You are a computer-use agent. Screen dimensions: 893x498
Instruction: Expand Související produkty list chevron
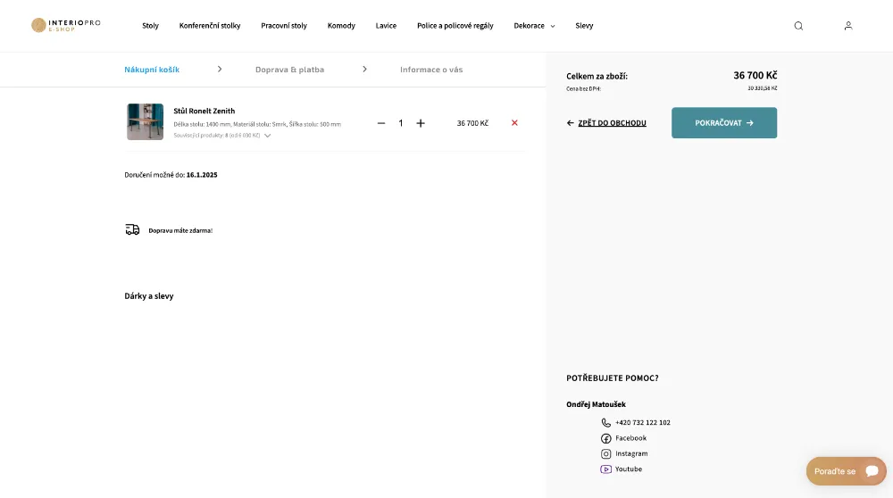(x=268, y=136)
